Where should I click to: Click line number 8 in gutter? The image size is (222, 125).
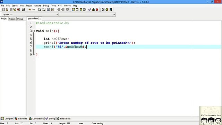point(31,51)
